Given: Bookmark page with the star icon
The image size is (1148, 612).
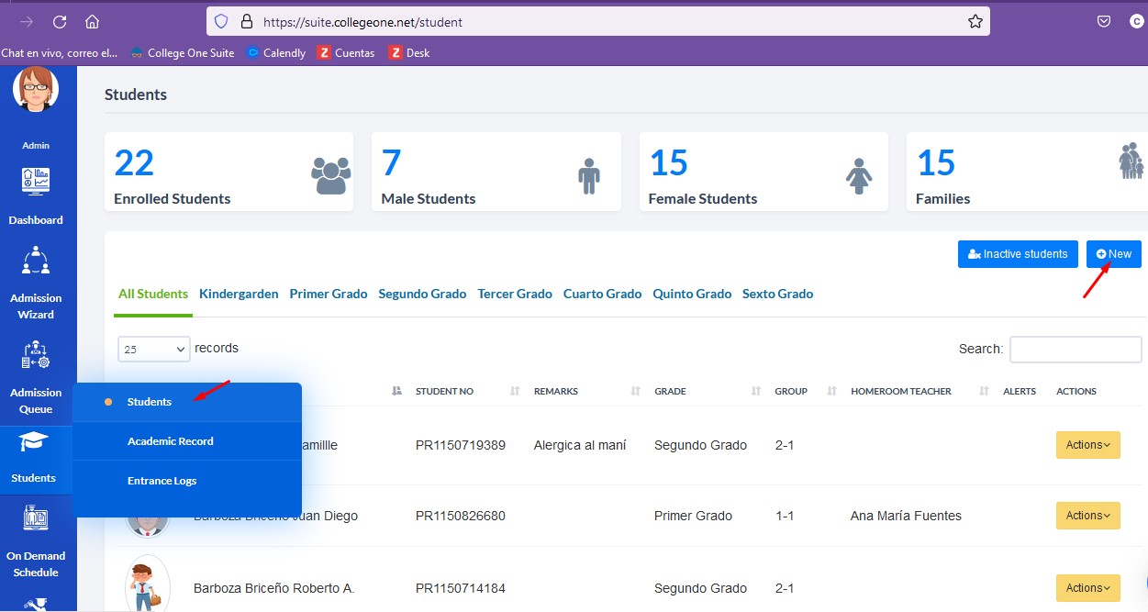Looking at the screenshot, I should click(x=975, y=21).
